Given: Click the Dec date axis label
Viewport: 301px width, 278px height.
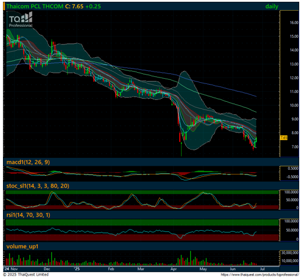Looking at the screenshot, I should (x=47, y=269).
